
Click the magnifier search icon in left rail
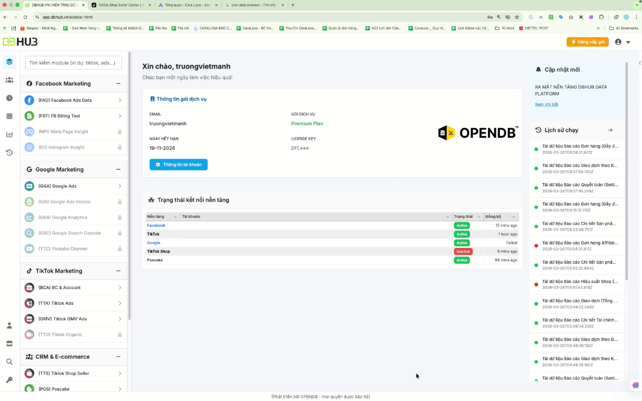(x=9, y=362)
